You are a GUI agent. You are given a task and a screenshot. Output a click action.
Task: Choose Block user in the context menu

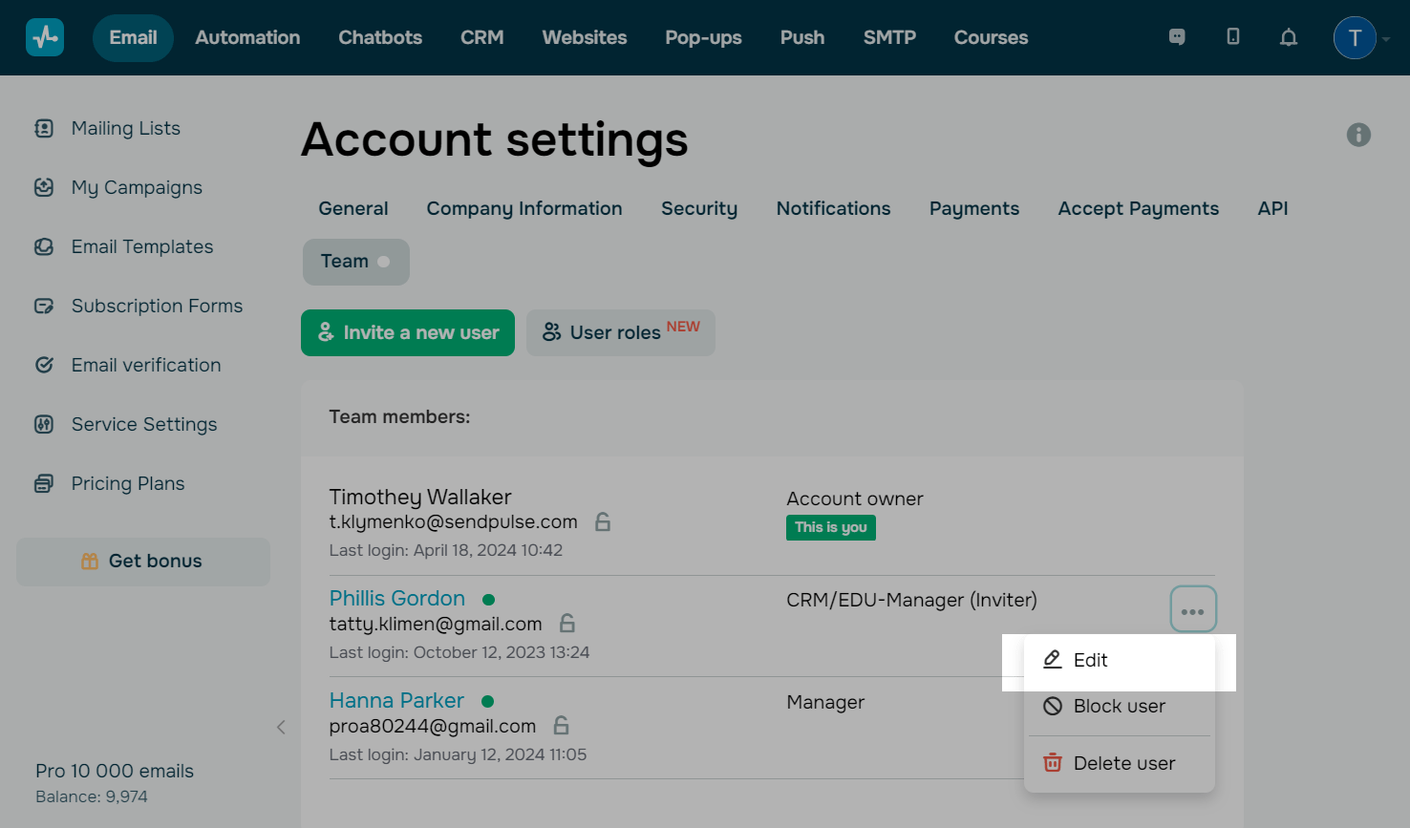click(1119, 706)
